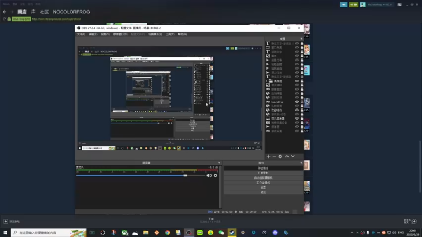Click ENG input language indicator
The image size is (422, 237).
tap(401, 233)
